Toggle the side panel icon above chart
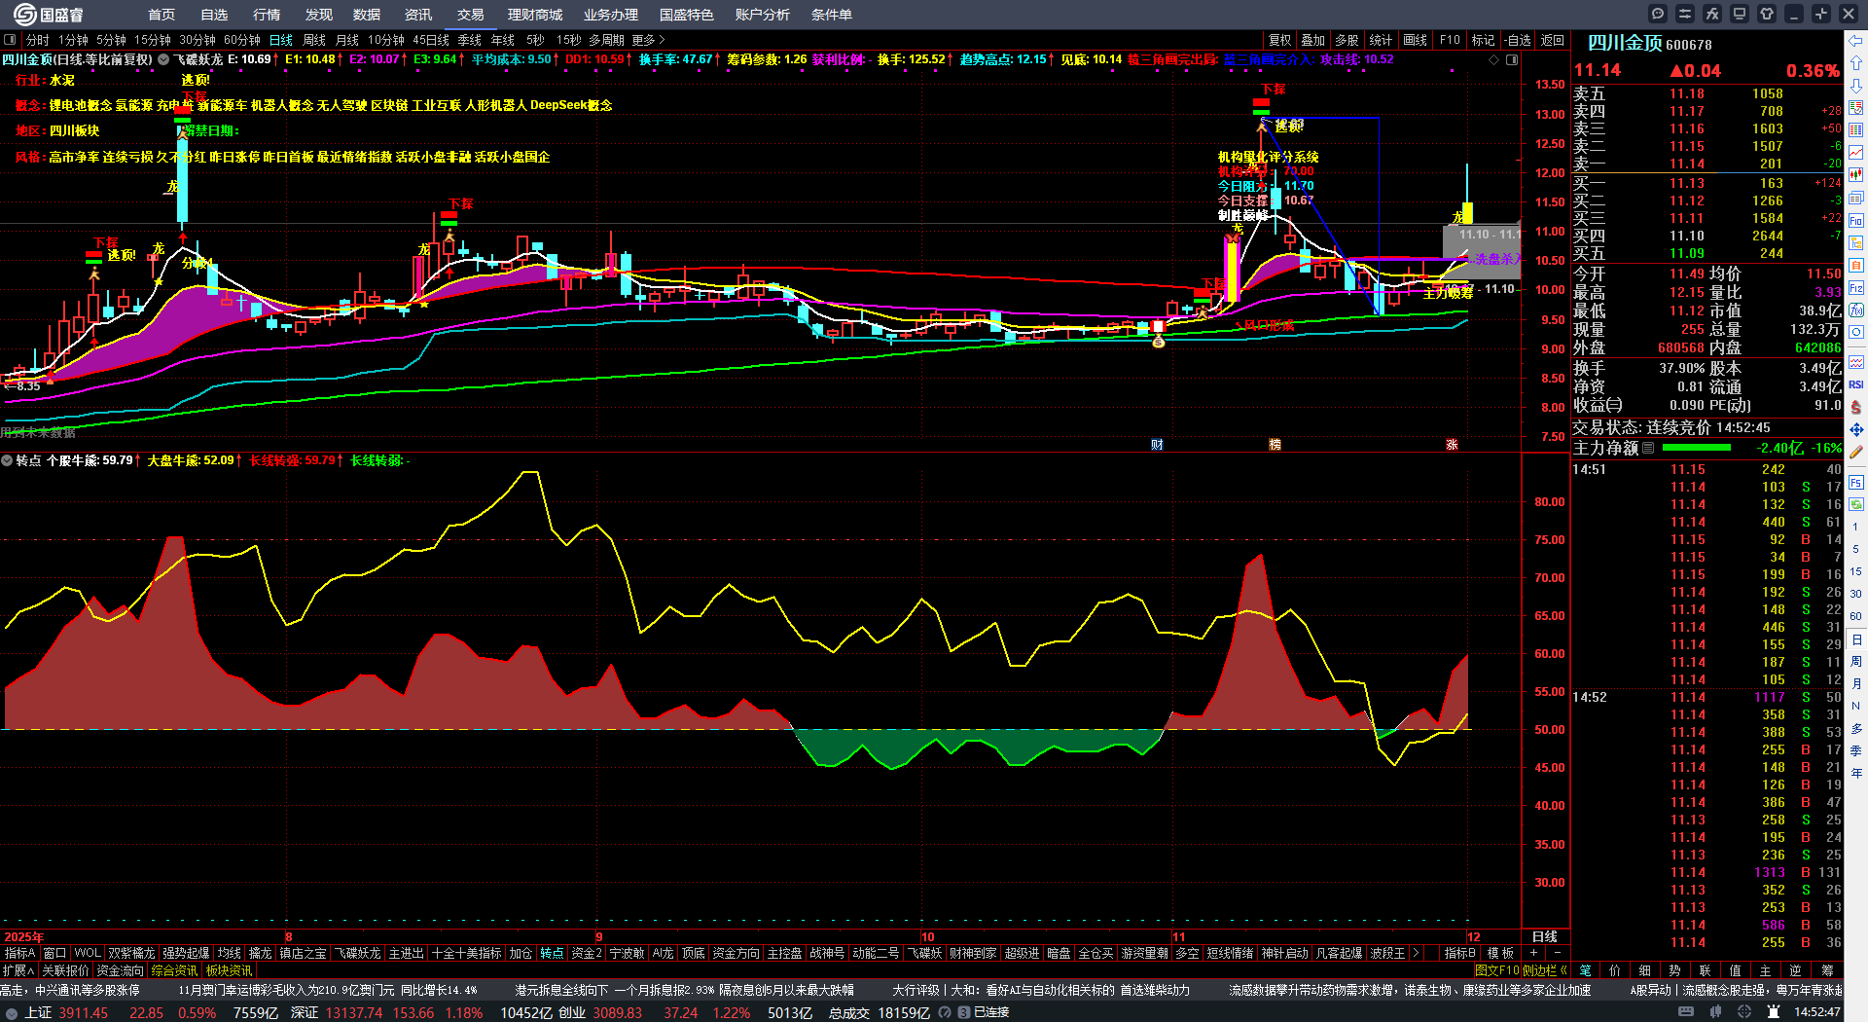Screen dimensions: 1868x1022 click(1512, 59)
